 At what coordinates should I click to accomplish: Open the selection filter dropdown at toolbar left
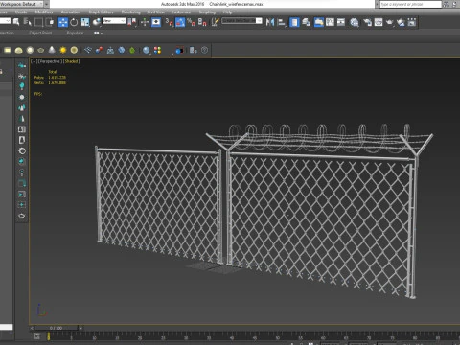point(5,21)
